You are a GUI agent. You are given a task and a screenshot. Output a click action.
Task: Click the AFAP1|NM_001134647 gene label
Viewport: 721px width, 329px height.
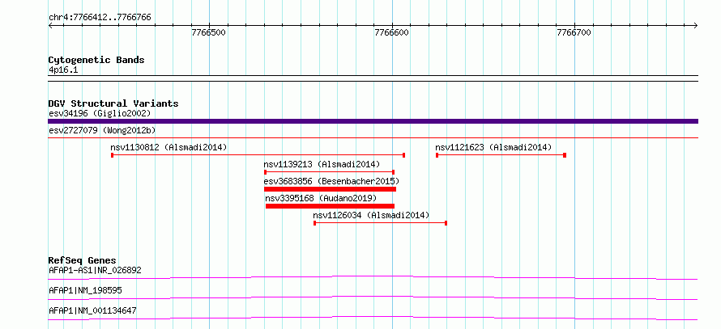click(x=92, y=311)
